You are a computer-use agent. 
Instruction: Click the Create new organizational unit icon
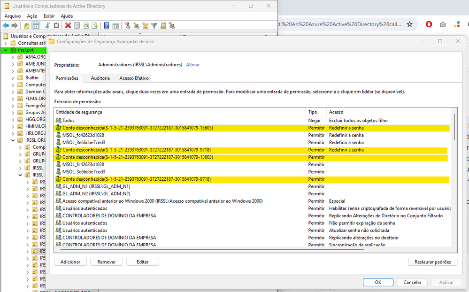pyautogui.click(x=146, y=26)
